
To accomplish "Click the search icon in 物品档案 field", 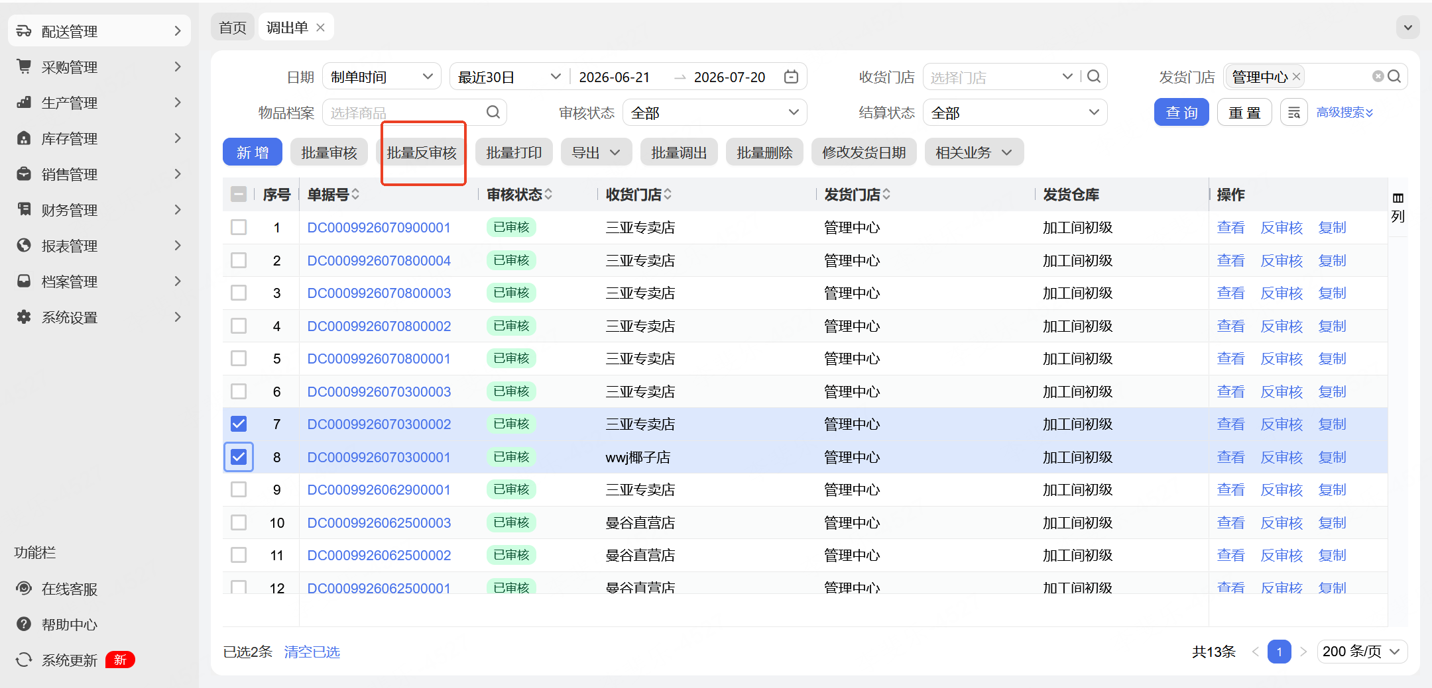I will point(493,113).
